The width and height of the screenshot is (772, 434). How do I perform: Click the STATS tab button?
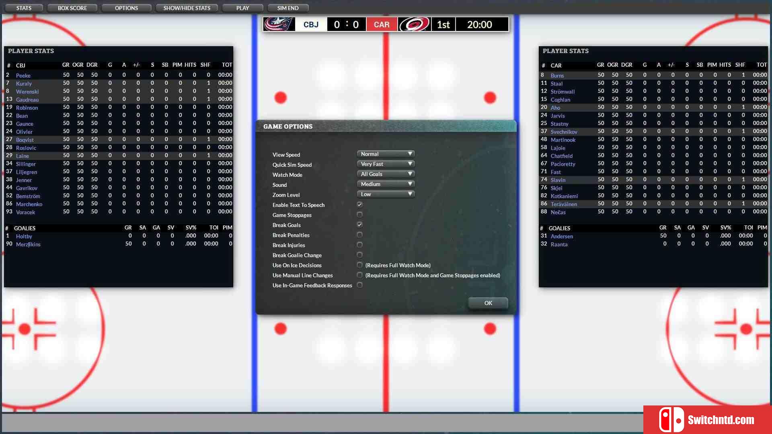coord(23,8)
